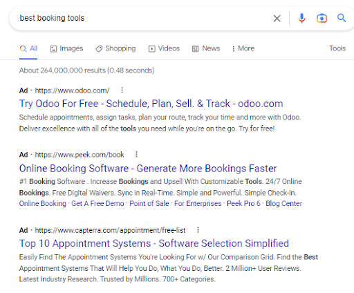Open 'Top 10 Appointment Systems' ad title
Viewport: 354px width, 293px height.
click(154, 243)
